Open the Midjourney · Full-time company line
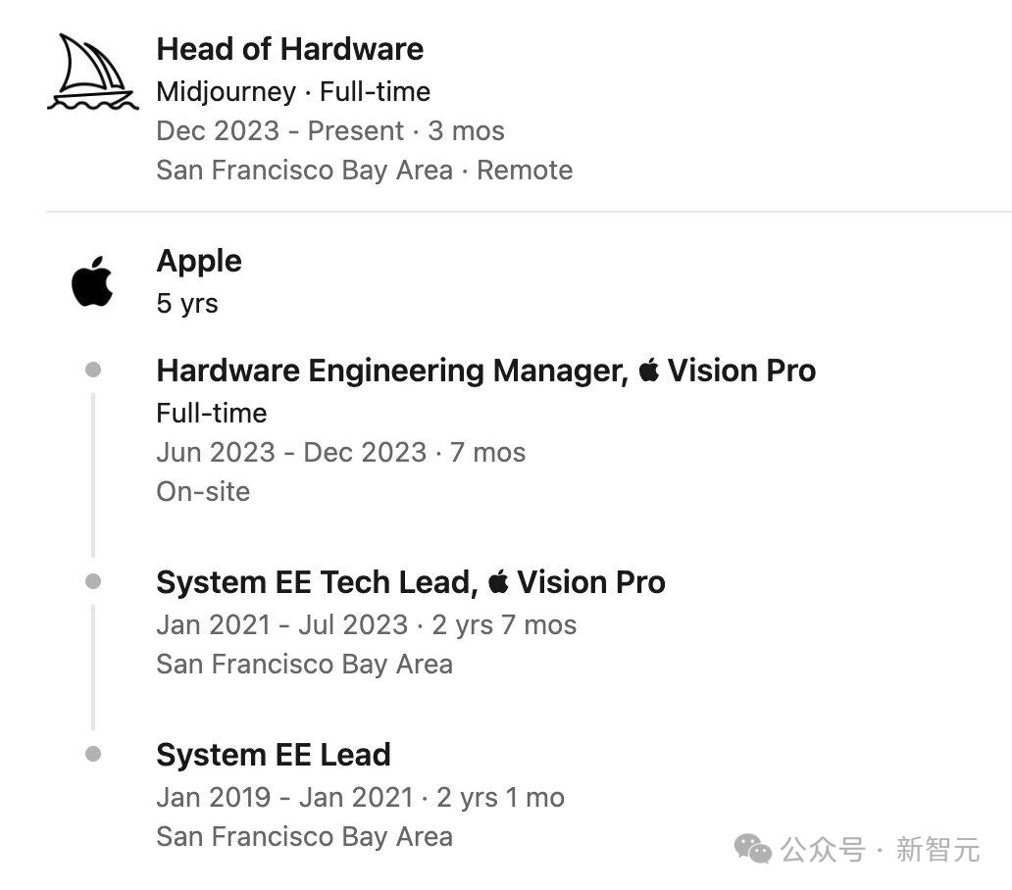Screen dimensions: 1012x890 point(293,92)
